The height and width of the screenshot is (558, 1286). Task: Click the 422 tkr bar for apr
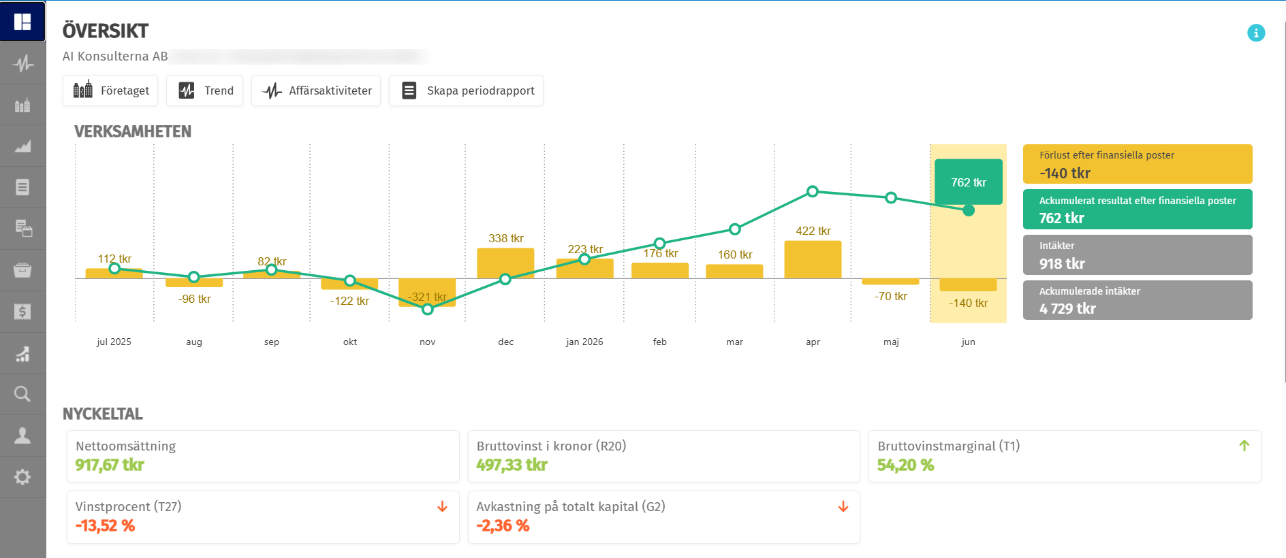click(813, 260)
